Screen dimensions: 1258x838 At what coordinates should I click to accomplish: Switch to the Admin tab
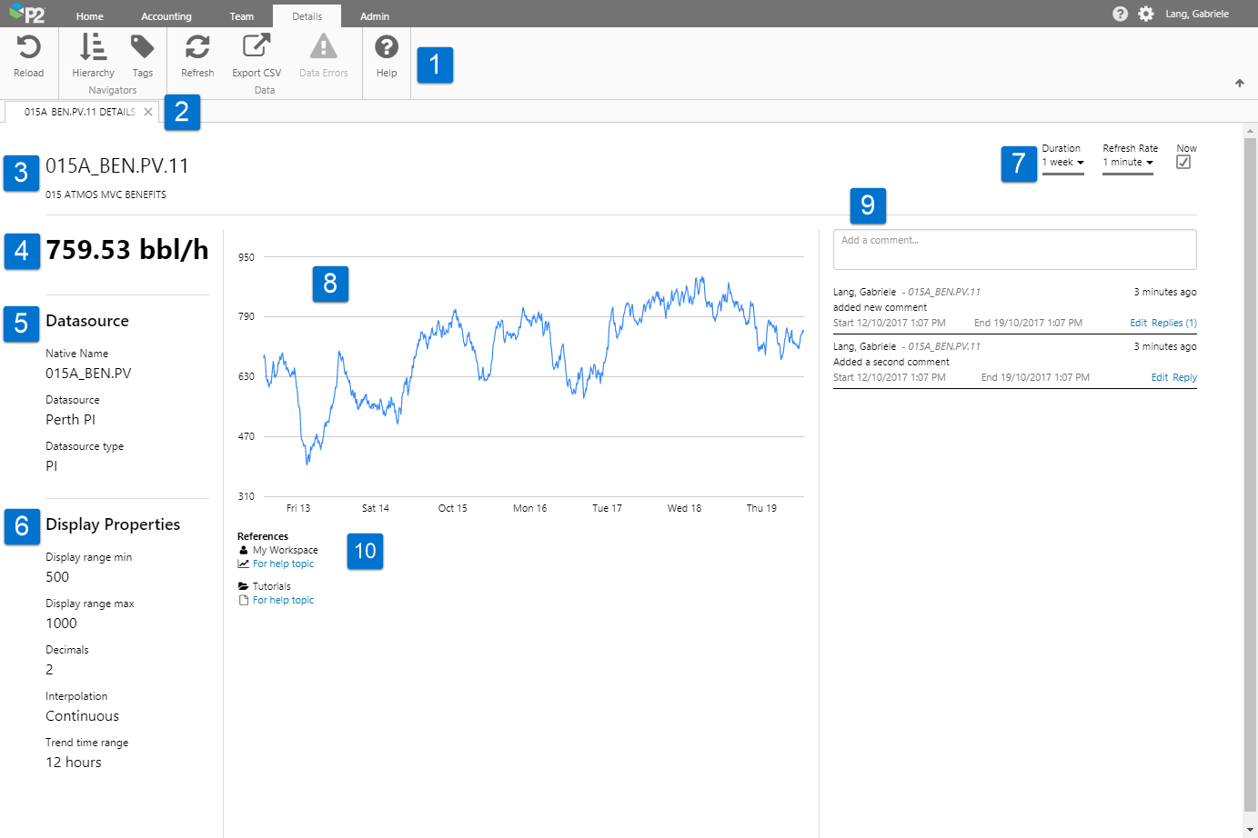pyautogui.click(x=374, y=16)
